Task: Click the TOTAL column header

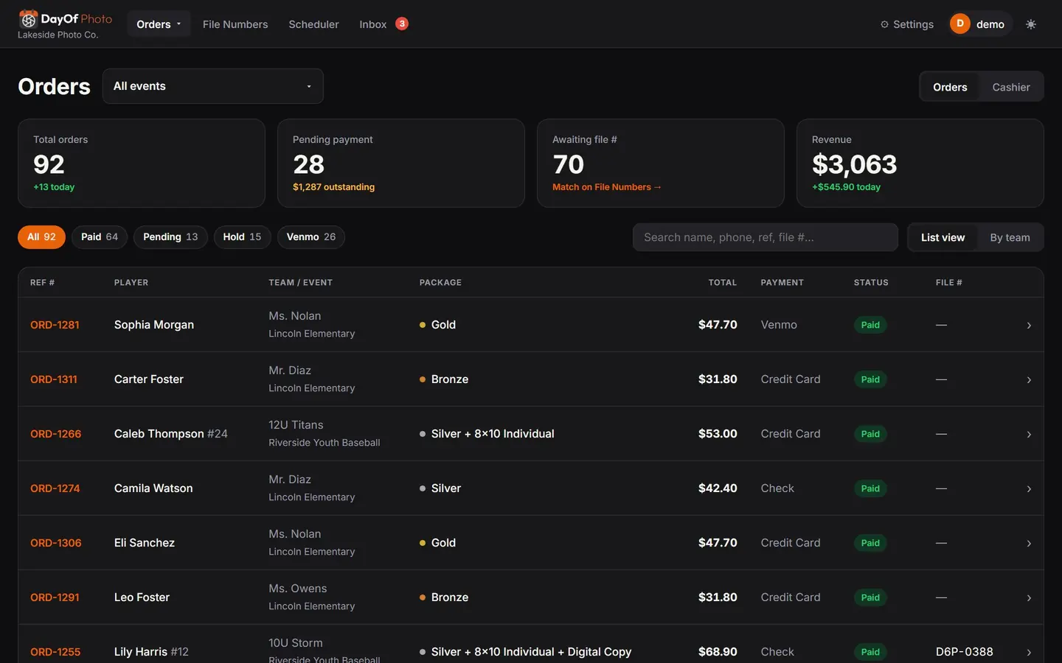Action: 723,283
